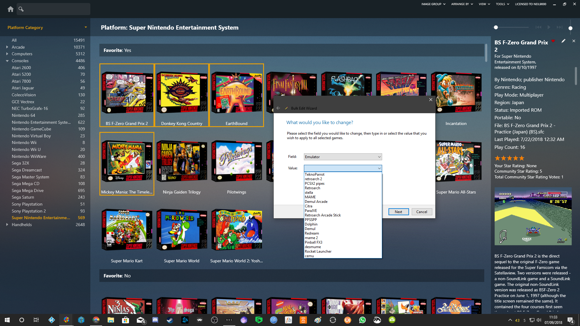Open the View menu

[484, 4]
